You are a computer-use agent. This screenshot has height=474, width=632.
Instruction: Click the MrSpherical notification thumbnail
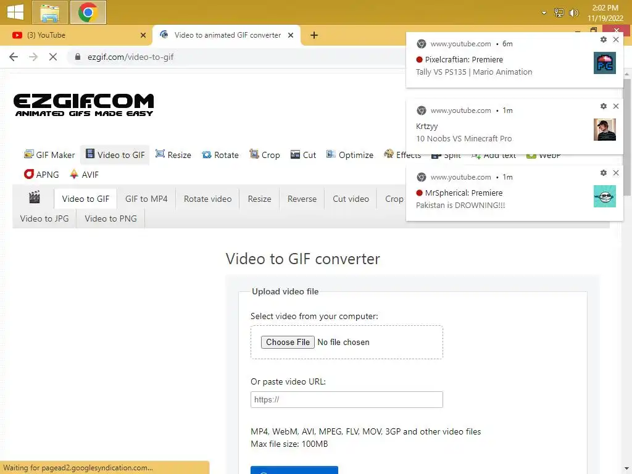point(605,196)
